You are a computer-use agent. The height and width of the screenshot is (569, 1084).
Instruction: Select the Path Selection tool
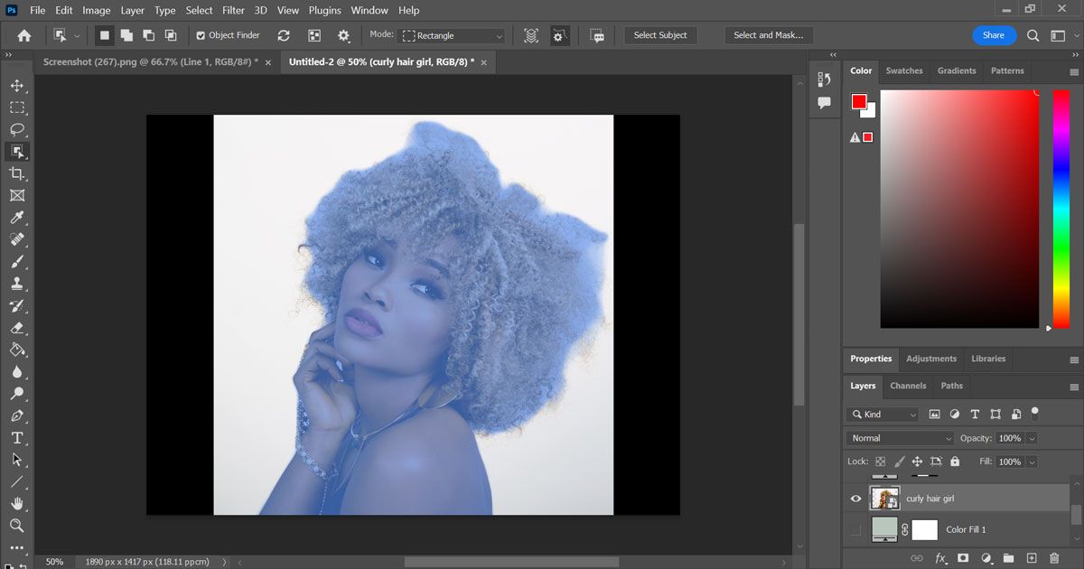tap(16, 460)
